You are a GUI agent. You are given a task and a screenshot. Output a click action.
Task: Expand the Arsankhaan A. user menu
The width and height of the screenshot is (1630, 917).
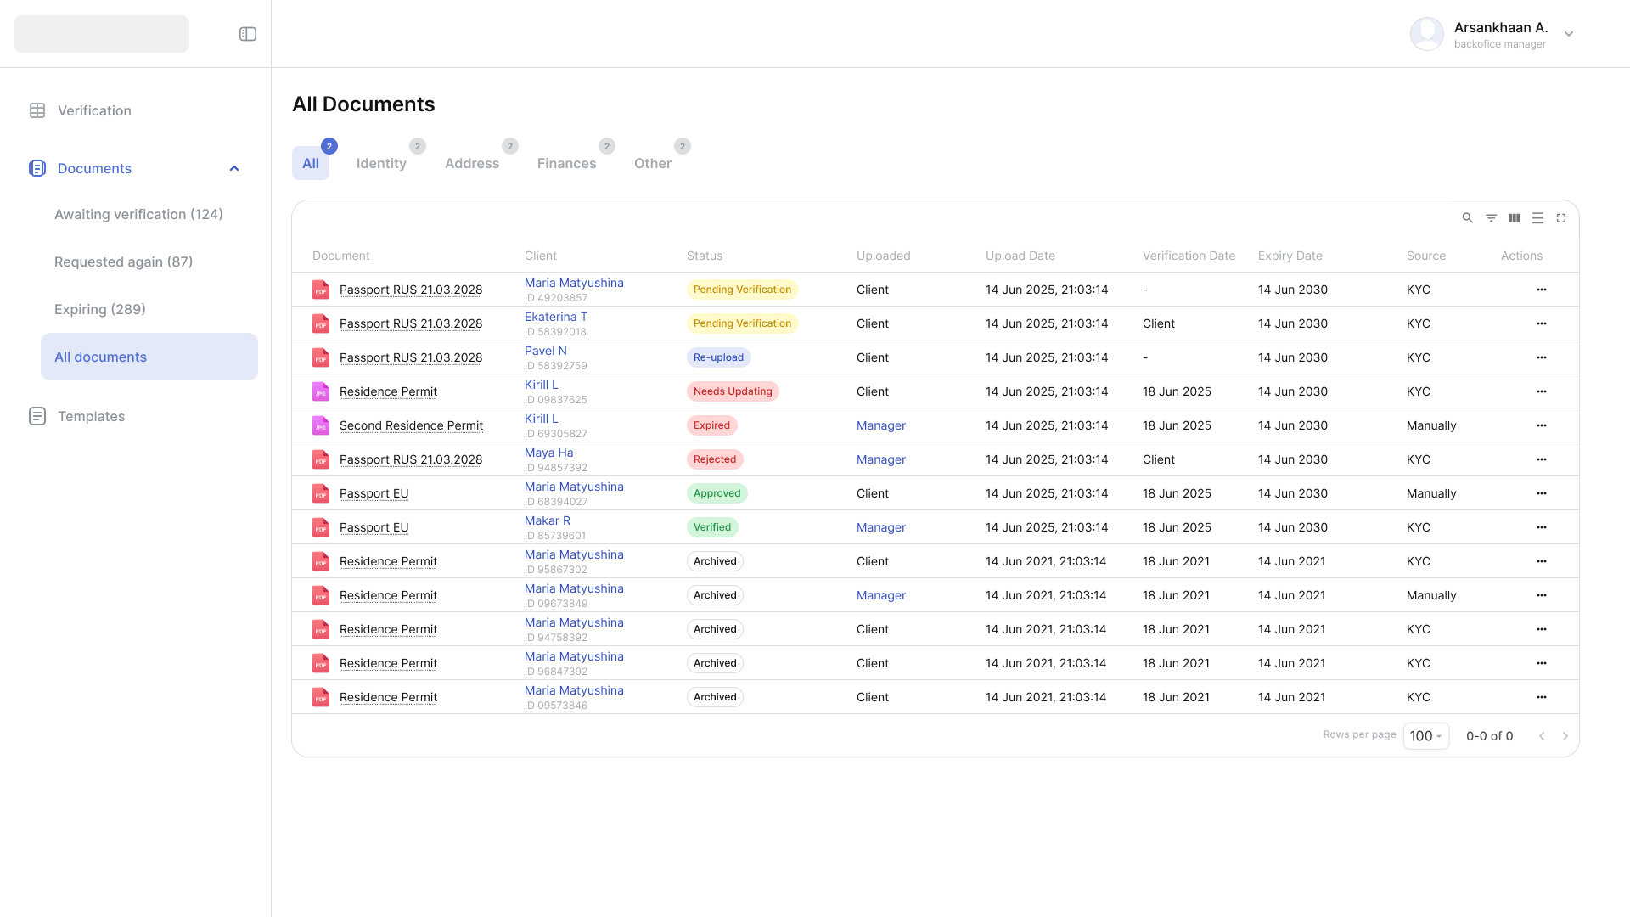pos(1569,34)
